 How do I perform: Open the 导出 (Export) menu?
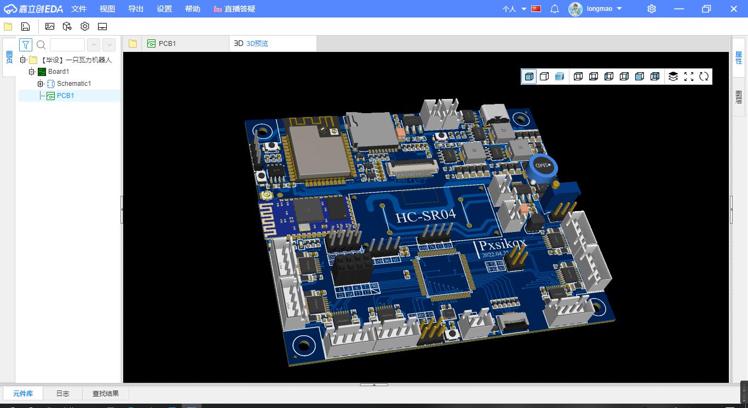(136, 9)
